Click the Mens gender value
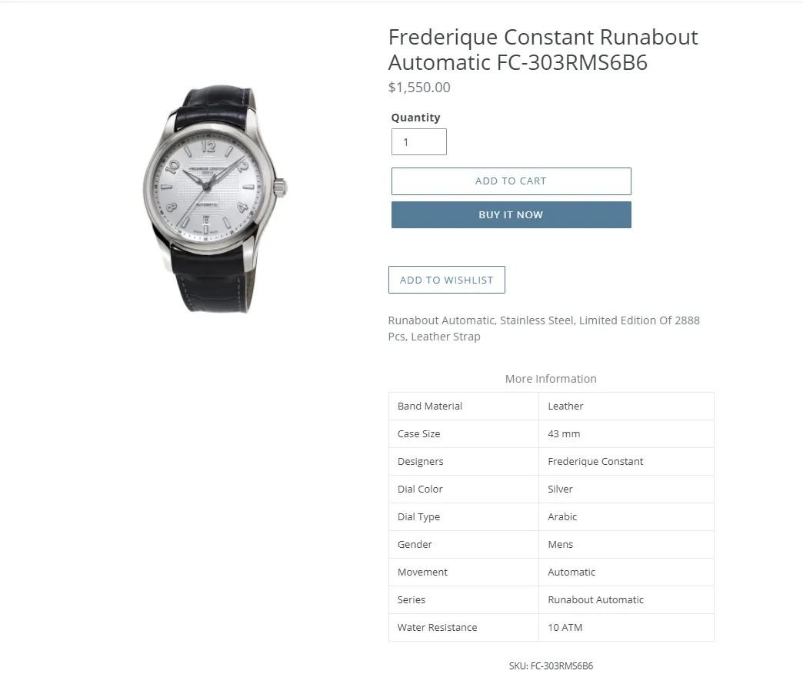This screenshot has height=677, width=803. [x=560, y=545]
